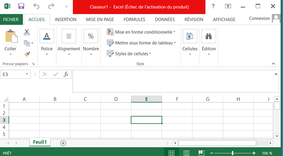The image size is (283, 156).
Task: Select row 5 header
Action: 4,134
